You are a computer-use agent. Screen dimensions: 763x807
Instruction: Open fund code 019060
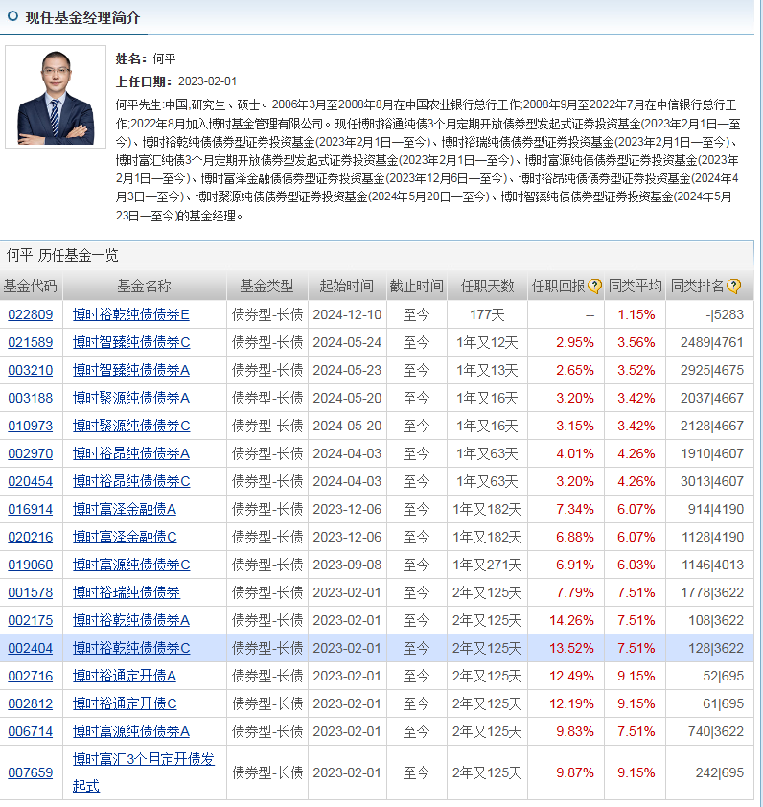[x=31, y=565]
